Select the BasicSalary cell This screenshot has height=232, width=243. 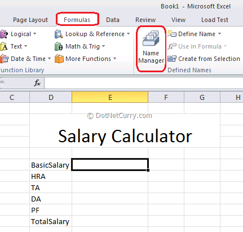click(51, 165)
